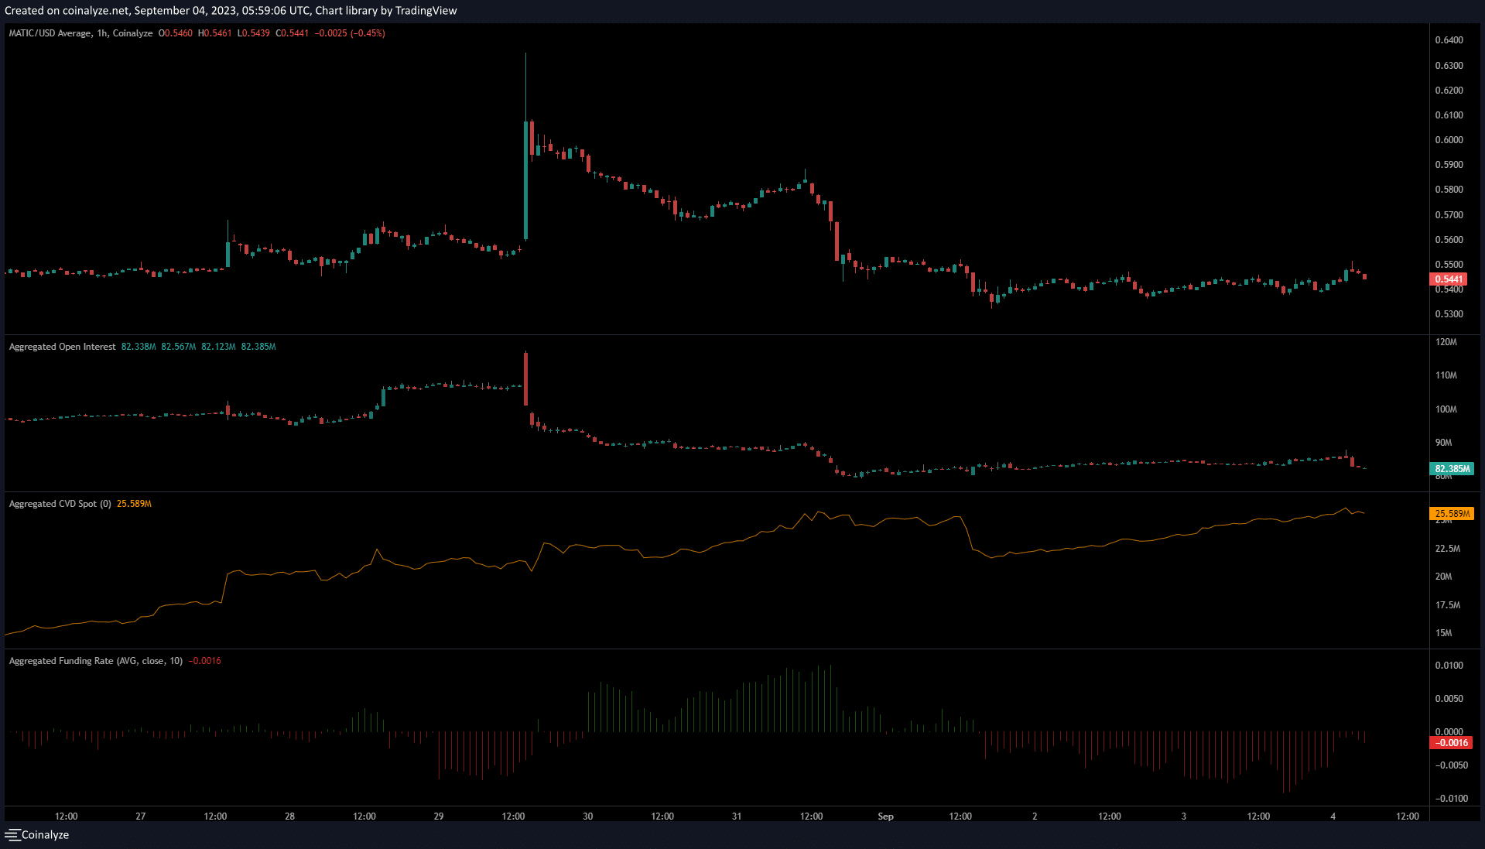Click the chart creation header text
This screenshot has height=849, width=1485.
pos(231,11)
